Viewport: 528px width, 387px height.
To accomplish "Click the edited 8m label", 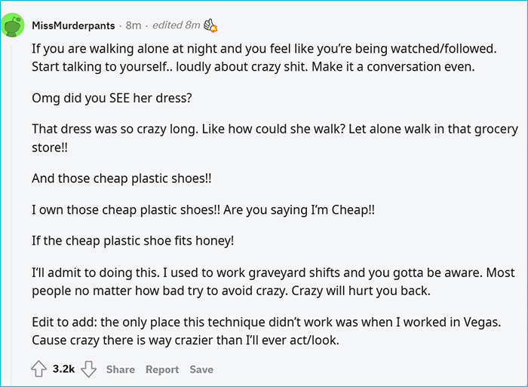I will click(176, 26).
